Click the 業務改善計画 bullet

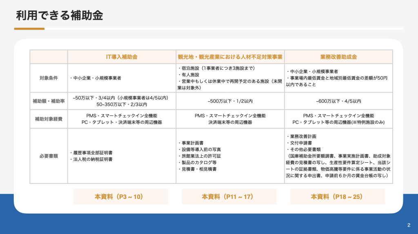coord(302,137)
